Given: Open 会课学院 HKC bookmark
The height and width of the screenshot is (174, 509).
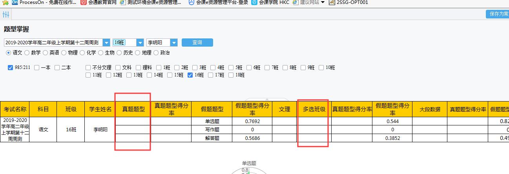Looking at the screenshot, I should 271,2.
